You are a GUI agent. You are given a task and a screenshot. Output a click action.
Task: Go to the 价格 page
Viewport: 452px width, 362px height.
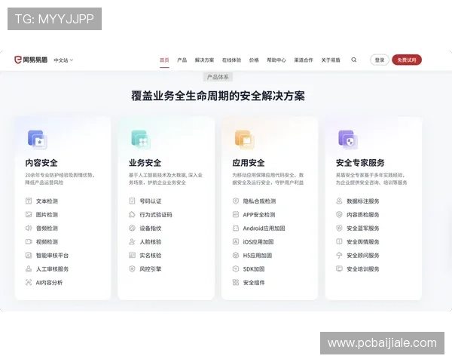[x=254, y=60]
